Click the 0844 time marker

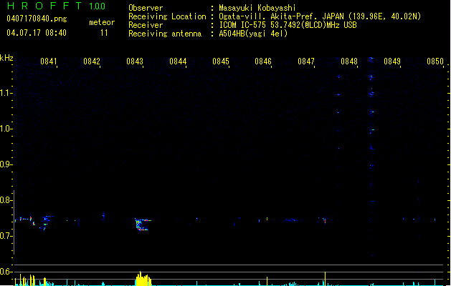tap(178, 61)
